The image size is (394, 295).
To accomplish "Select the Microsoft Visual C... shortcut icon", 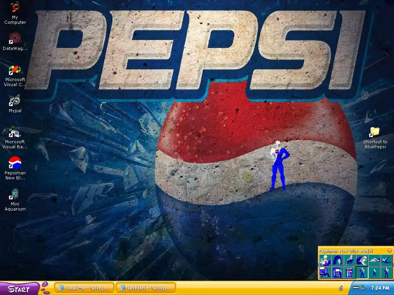I will [15, 76].
